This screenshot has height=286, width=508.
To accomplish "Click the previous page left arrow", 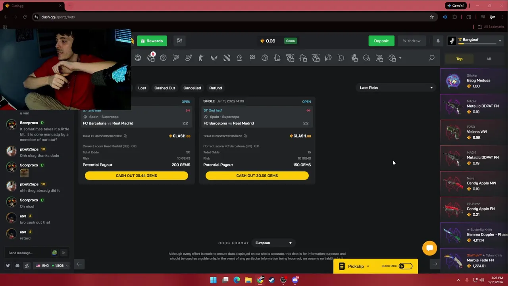I will [79, 264].
